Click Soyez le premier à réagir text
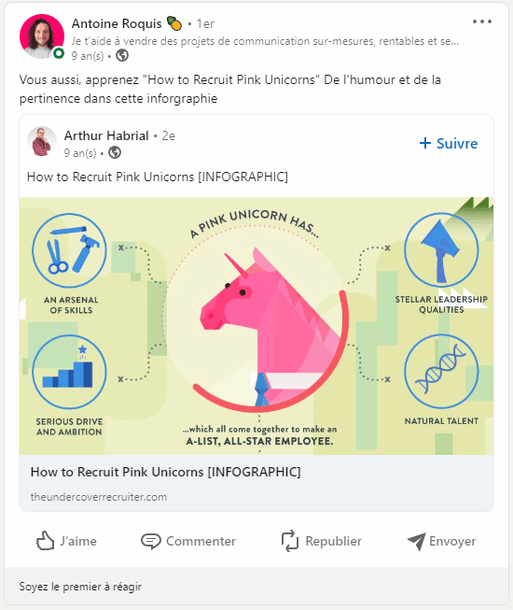 point(80,587)
